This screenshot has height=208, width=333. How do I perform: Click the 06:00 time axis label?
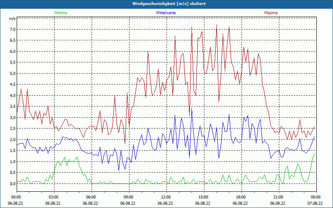tap(91, 197)
